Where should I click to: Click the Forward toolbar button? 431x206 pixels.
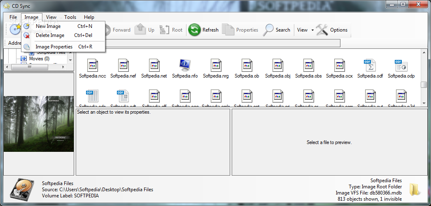(x=118, y=30)
